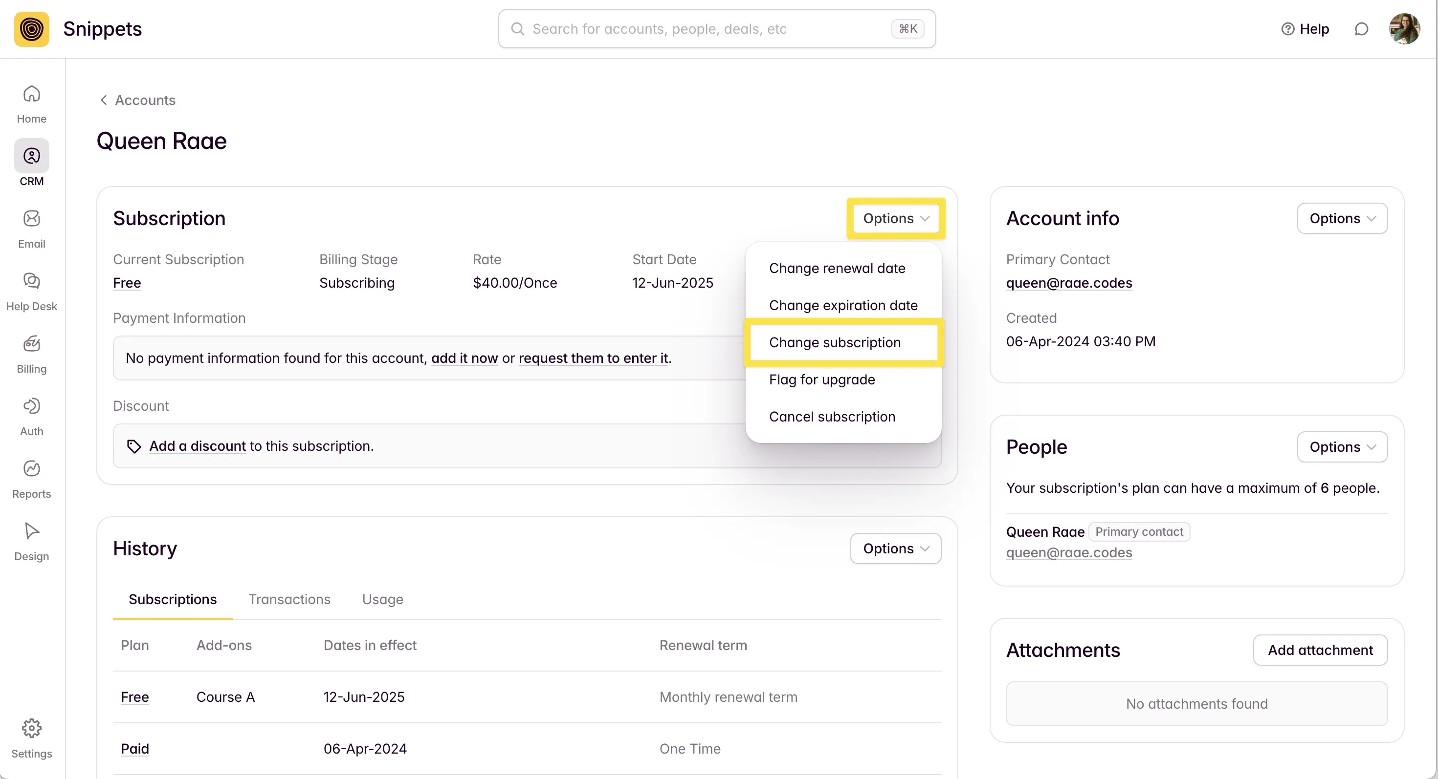The height and width of the screenshot is (779, 1438).
Task: Choose Cancel subscription from menu
Action: click(x=832, y=417)
